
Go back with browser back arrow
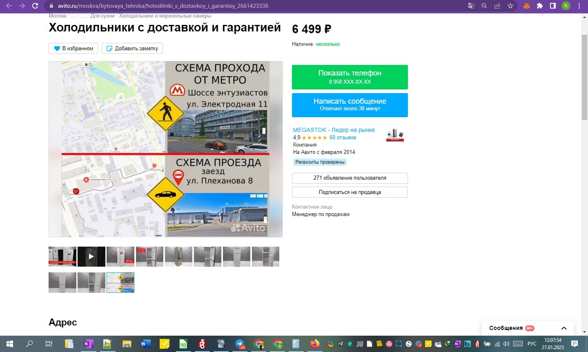(x=9, y=6)
